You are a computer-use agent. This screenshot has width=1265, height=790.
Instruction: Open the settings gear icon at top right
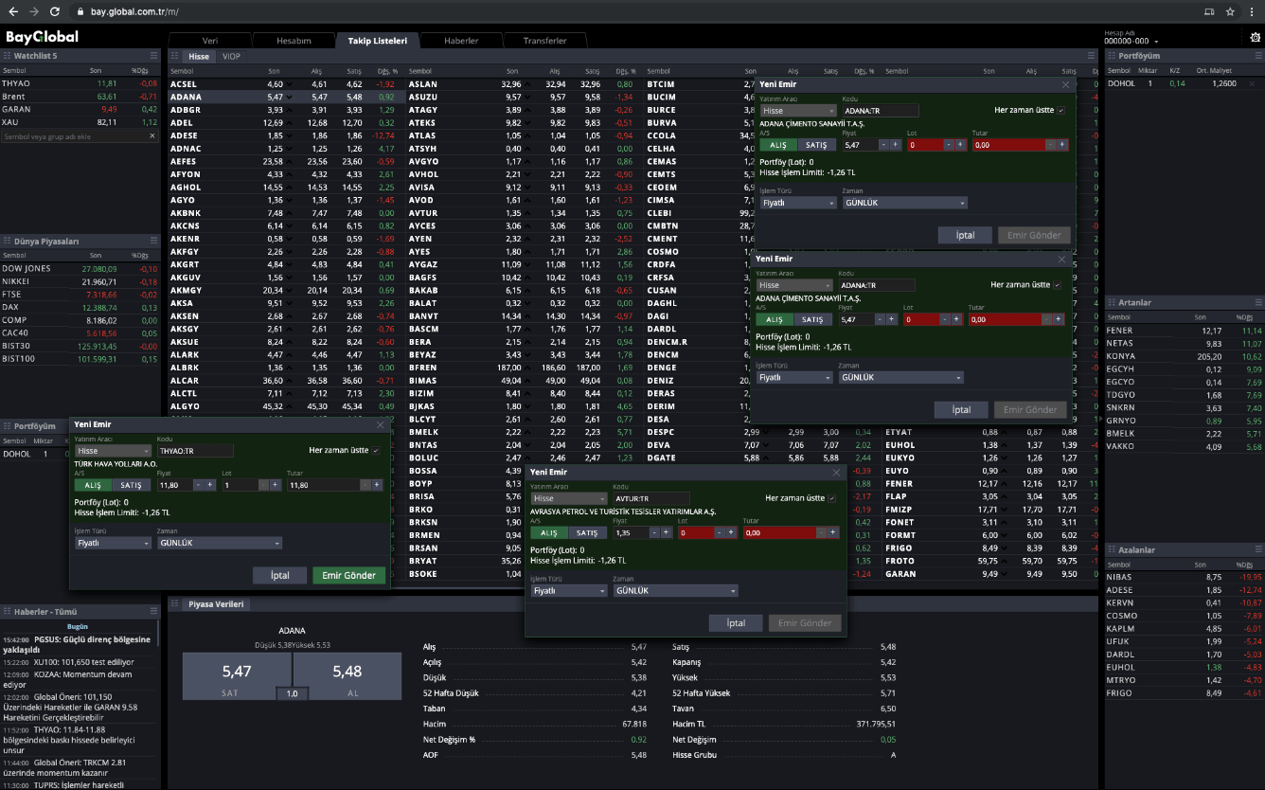(x=1256, y=37)
